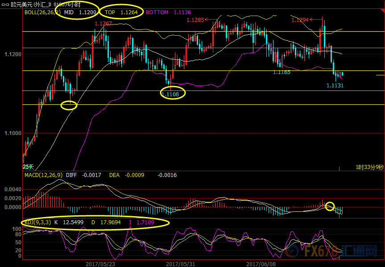Open the KDJ(9,3,3) indicator label
Image resolution: width=385 pixels, height=267 pixels.
pyautogui.click(x=37, y=222)
